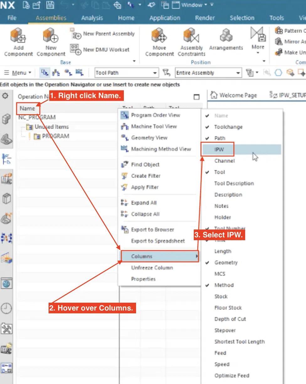Open the Assemblies ribbon tab
306x384 pixels.
click(51, 18)
